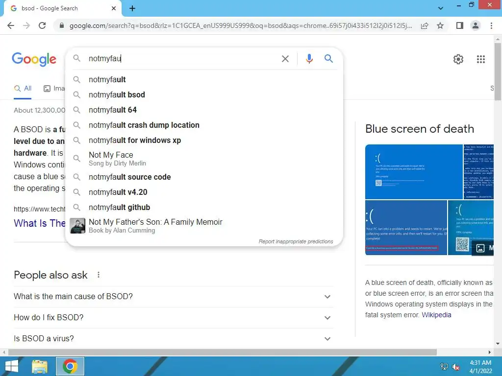This screenshot has height=376, width=502.
Task: Open the Windows Start menu
Action: [12, 366]
